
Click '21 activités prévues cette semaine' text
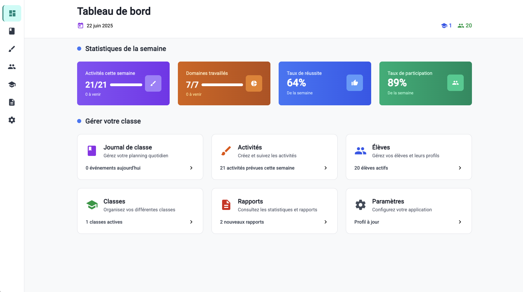pyautogui.click(x=257, y=168)
